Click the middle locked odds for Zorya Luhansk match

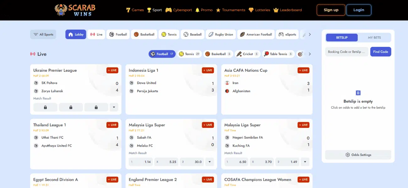[71, 107]
